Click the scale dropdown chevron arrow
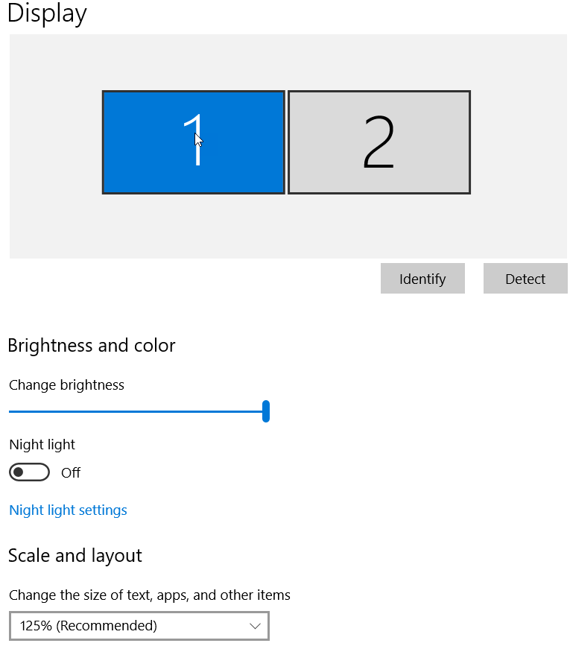The height and width of the screenshot is (649, 570). 256,626
